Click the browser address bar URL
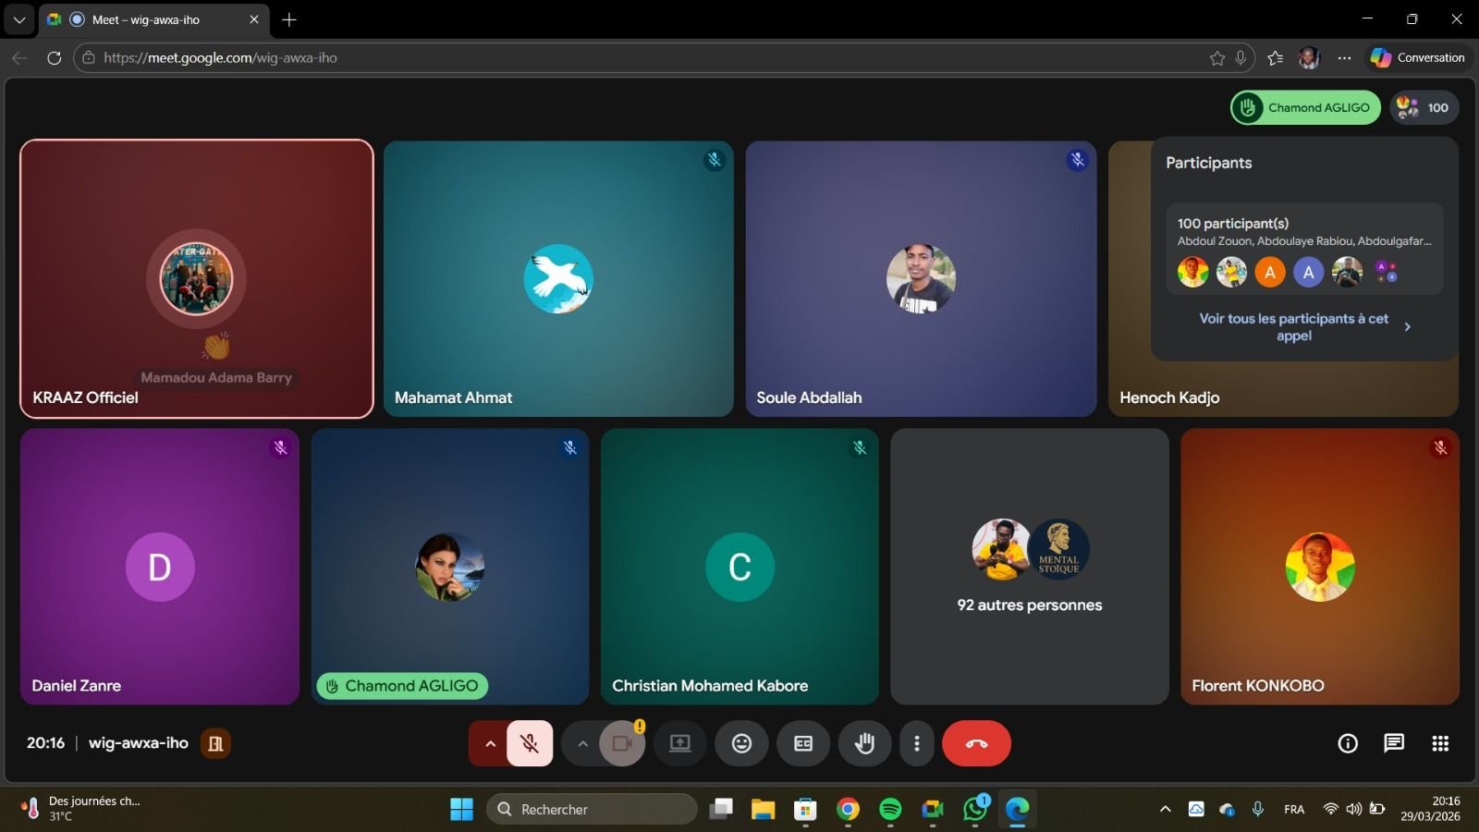1479x832 pixels. pyautogui.click(x=220, y=57)
